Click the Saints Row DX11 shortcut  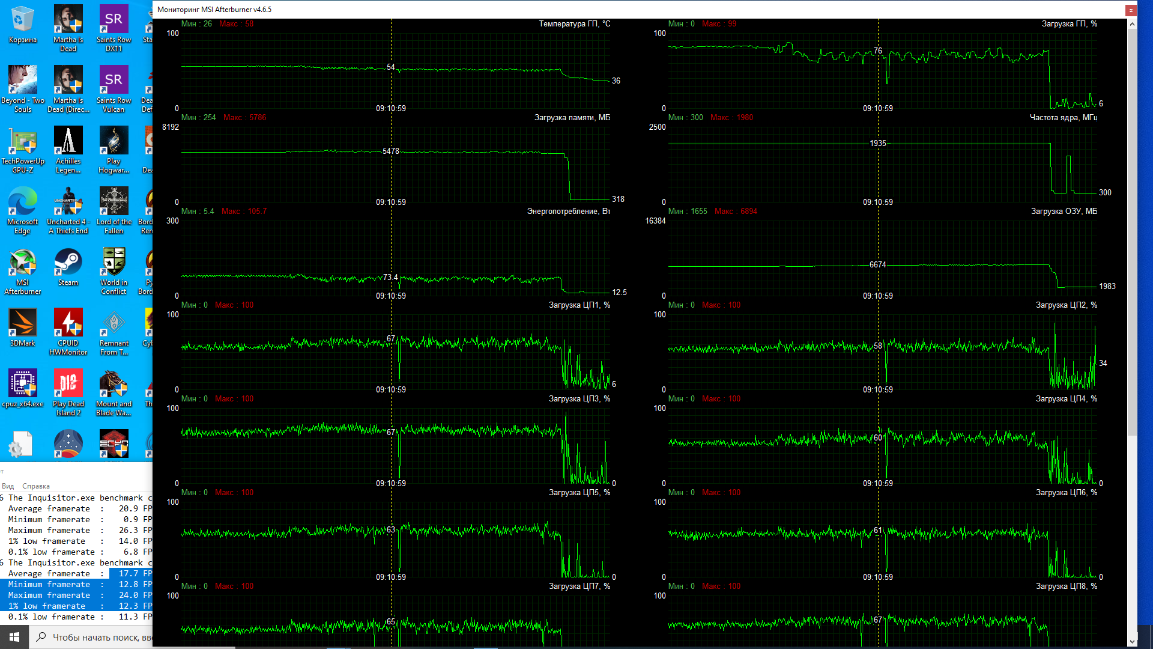click(113, 20)
